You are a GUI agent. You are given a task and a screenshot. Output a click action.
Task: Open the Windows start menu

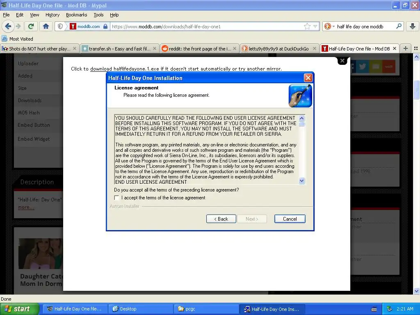coord(19,309)
